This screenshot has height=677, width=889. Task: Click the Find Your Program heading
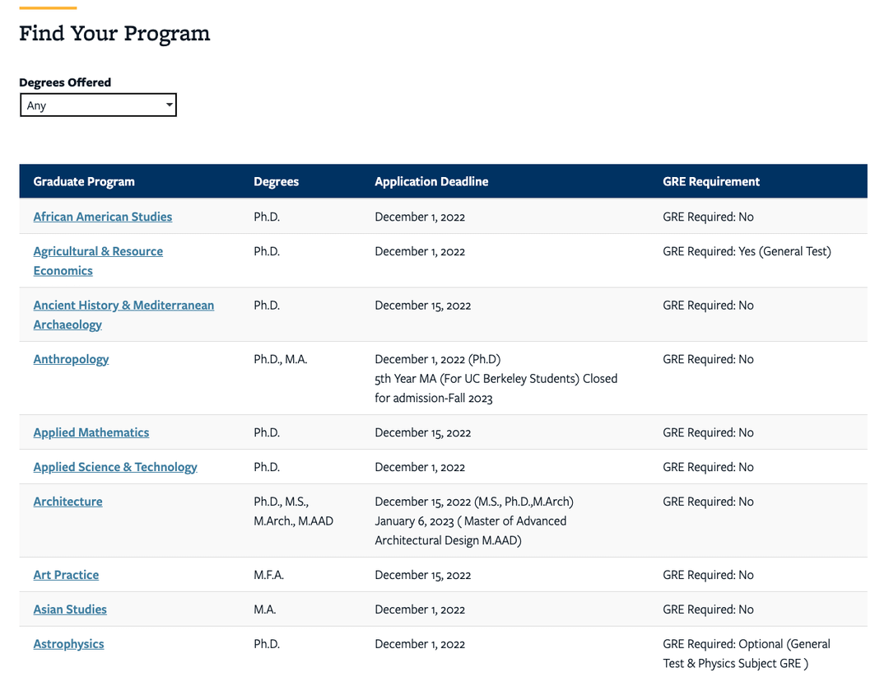[x=114, y=34]
